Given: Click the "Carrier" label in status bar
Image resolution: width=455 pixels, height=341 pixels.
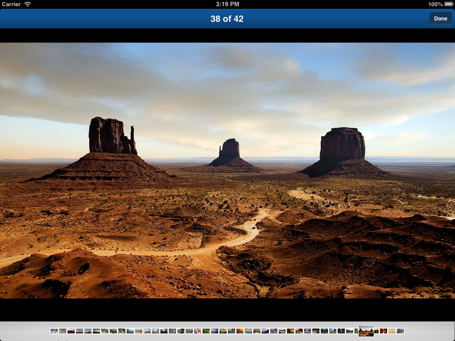Looking at the screenshot, I should 11,4.
